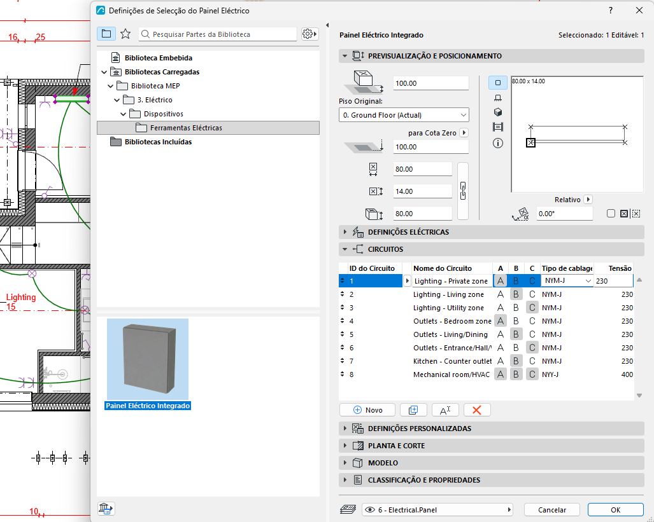
Task: Expand the Modelo section
Action: [345, 463]
